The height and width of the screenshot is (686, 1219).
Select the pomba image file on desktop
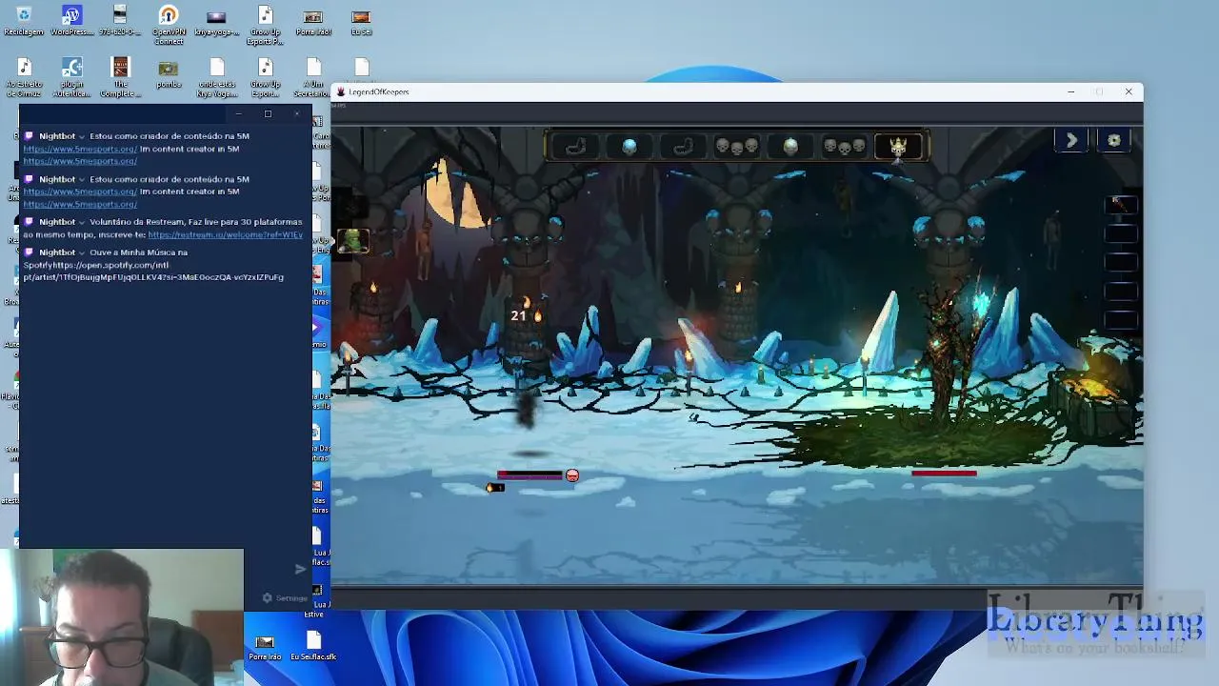coord(169,74)
